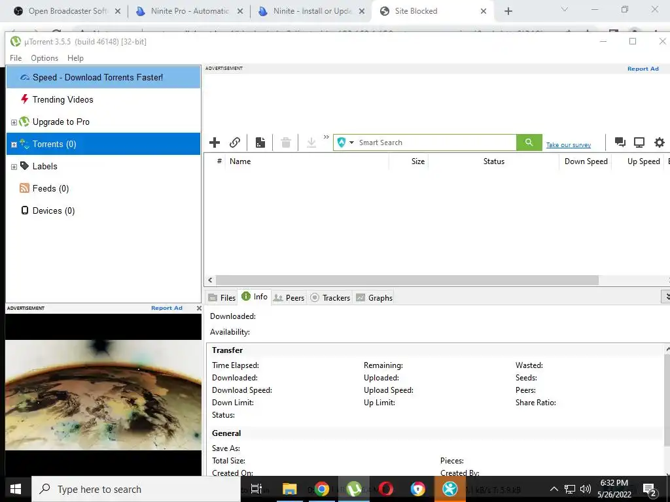Open Opera browser from taskbar
This screenshot has width=670, height=502.
click(x=386, y=489)
